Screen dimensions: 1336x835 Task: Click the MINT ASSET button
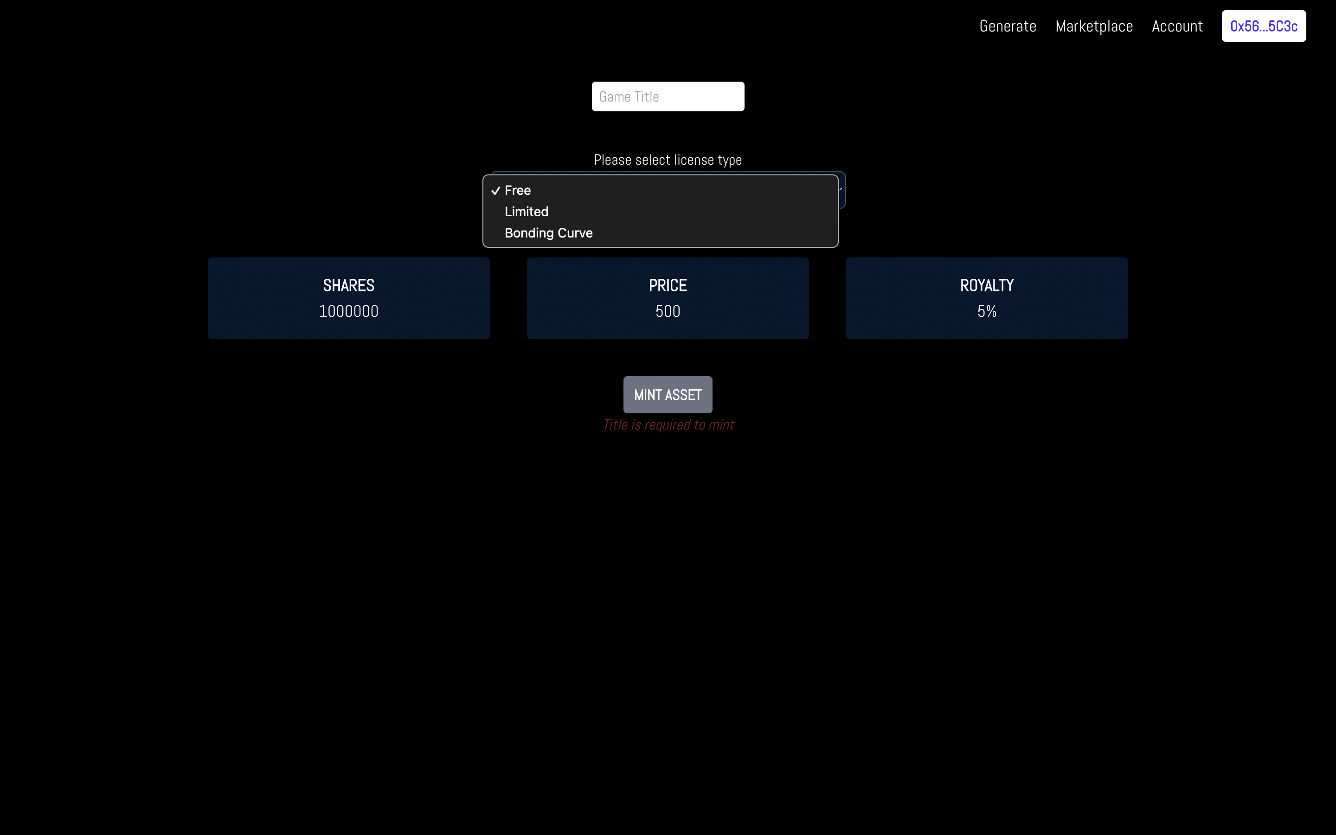pos(668,394)
